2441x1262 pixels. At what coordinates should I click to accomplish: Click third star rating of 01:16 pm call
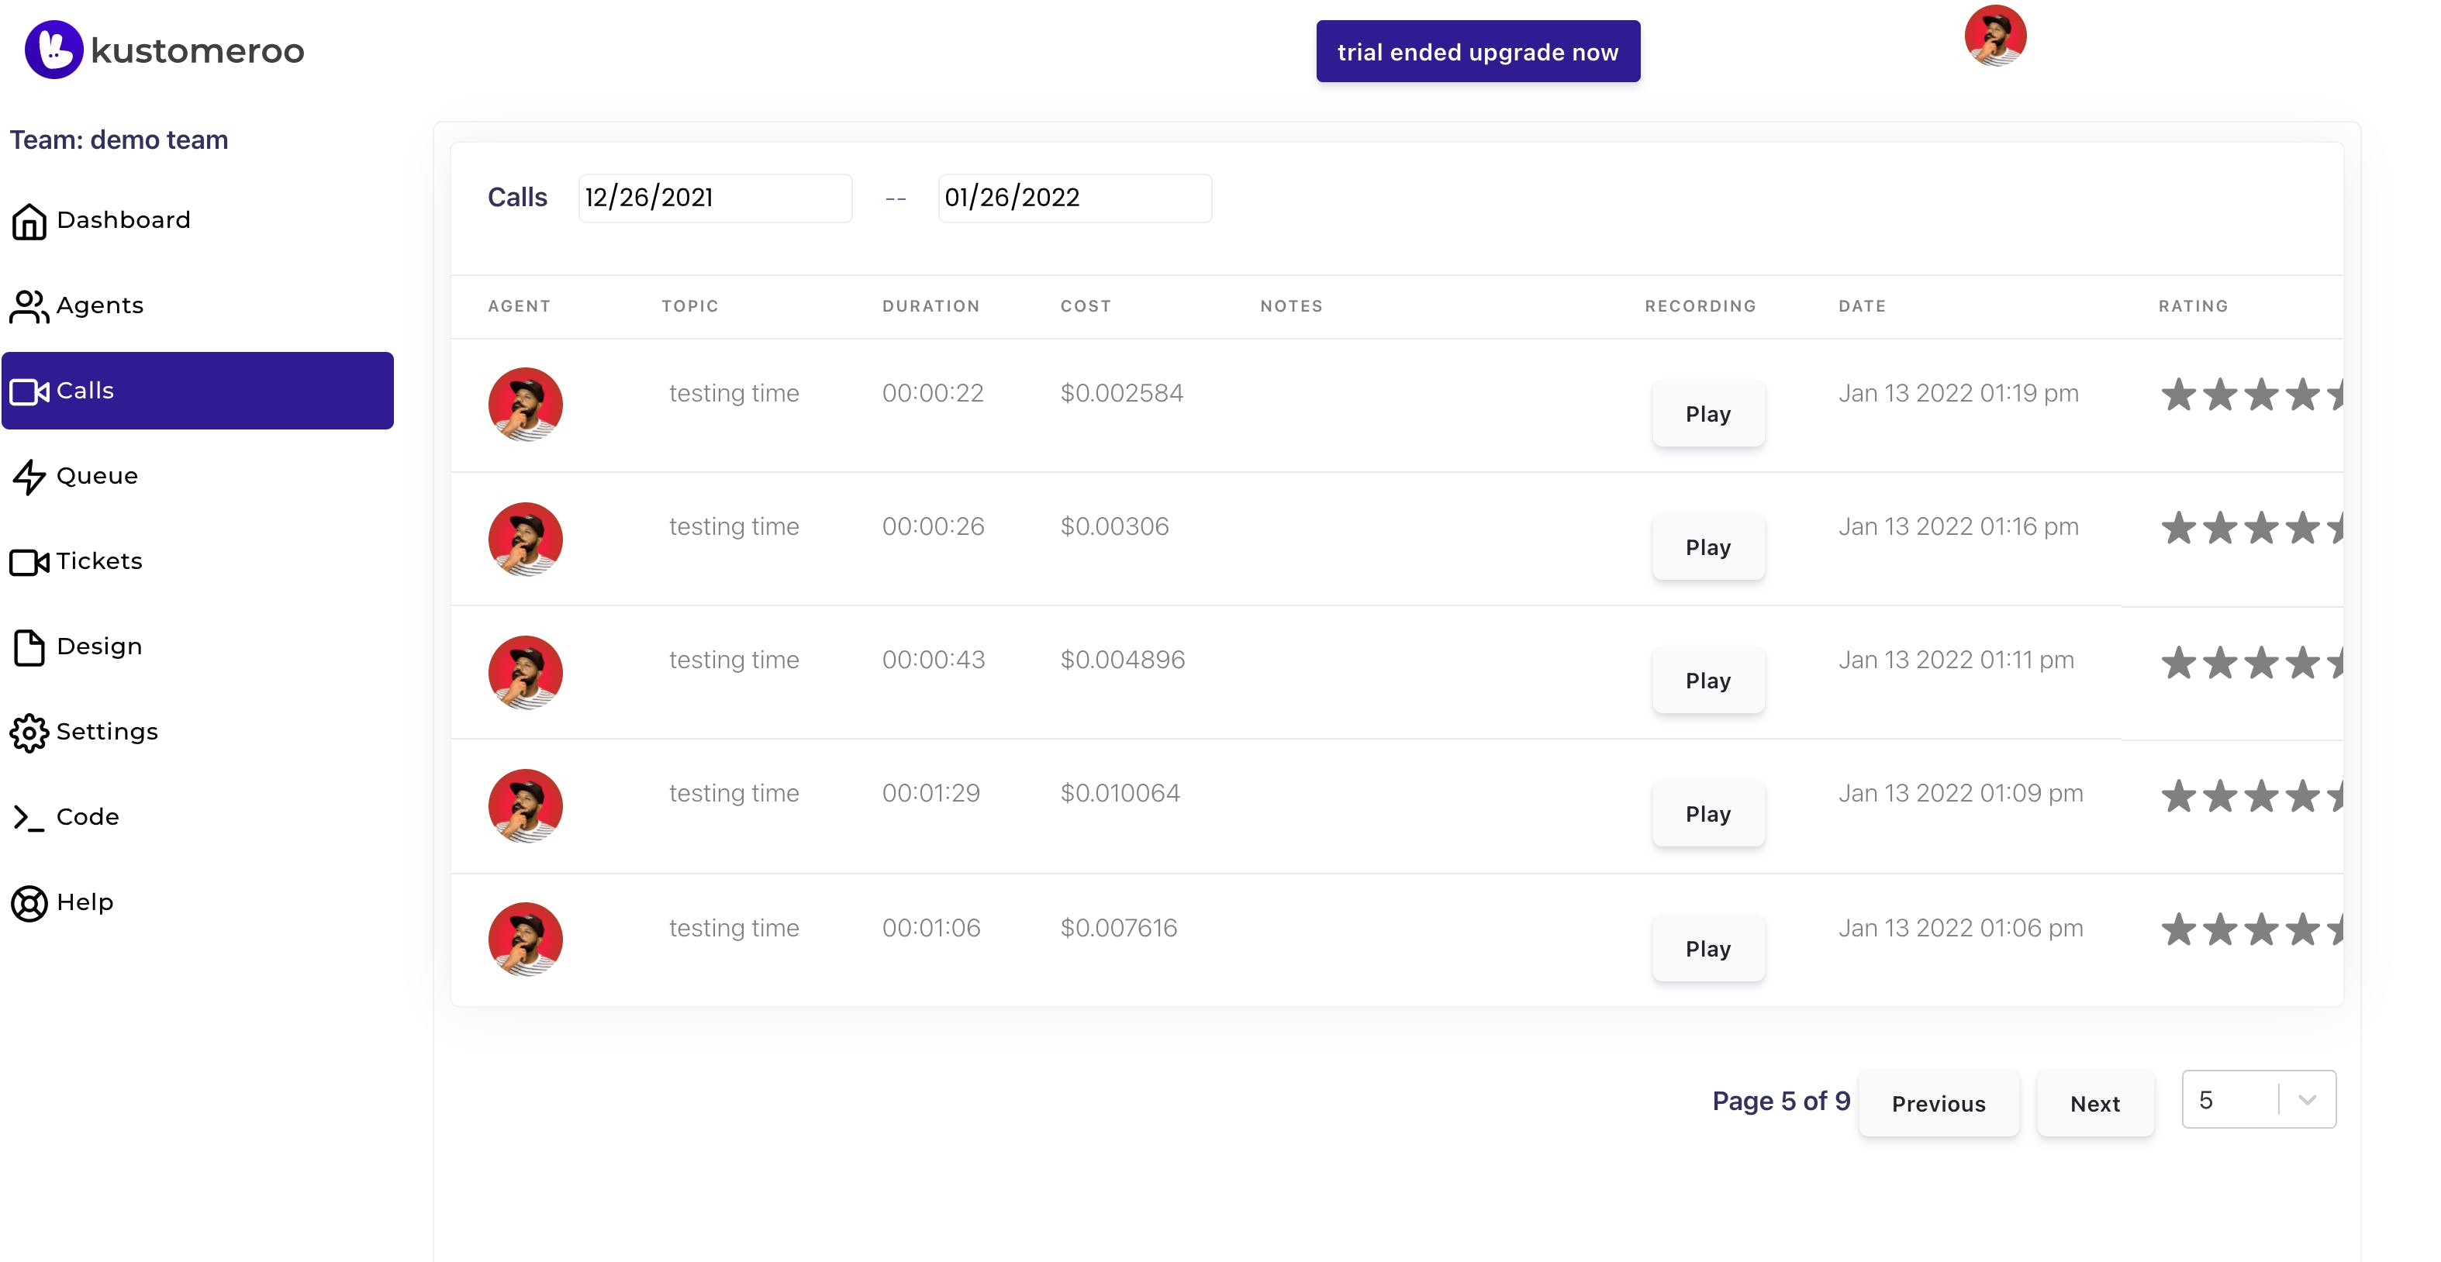tap(2261, 528)
